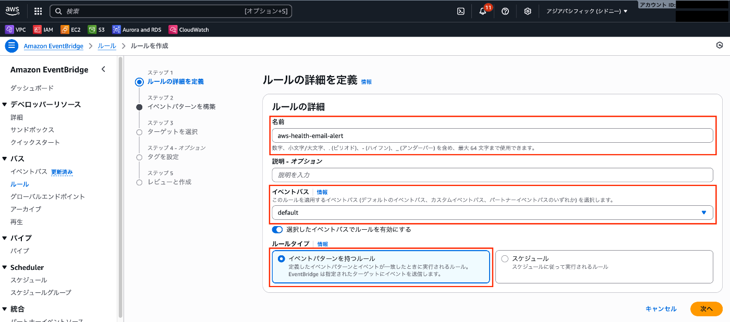Toggle the hamburger navigation menu
This screenshot has width=730, height=322.
[x=11, y=46]
